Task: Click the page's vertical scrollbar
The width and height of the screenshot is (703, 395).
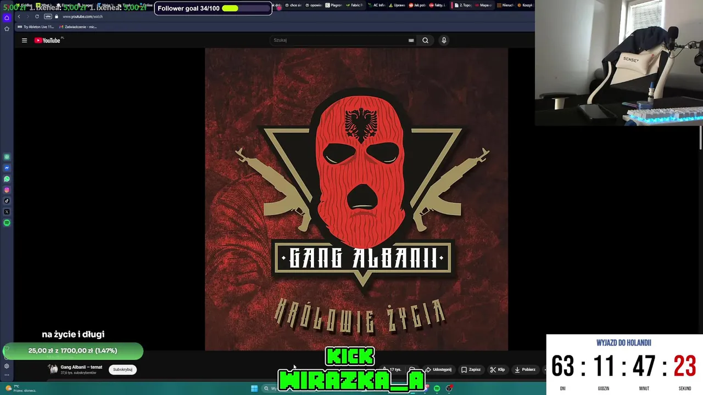Action: click(x=701, y=137)
